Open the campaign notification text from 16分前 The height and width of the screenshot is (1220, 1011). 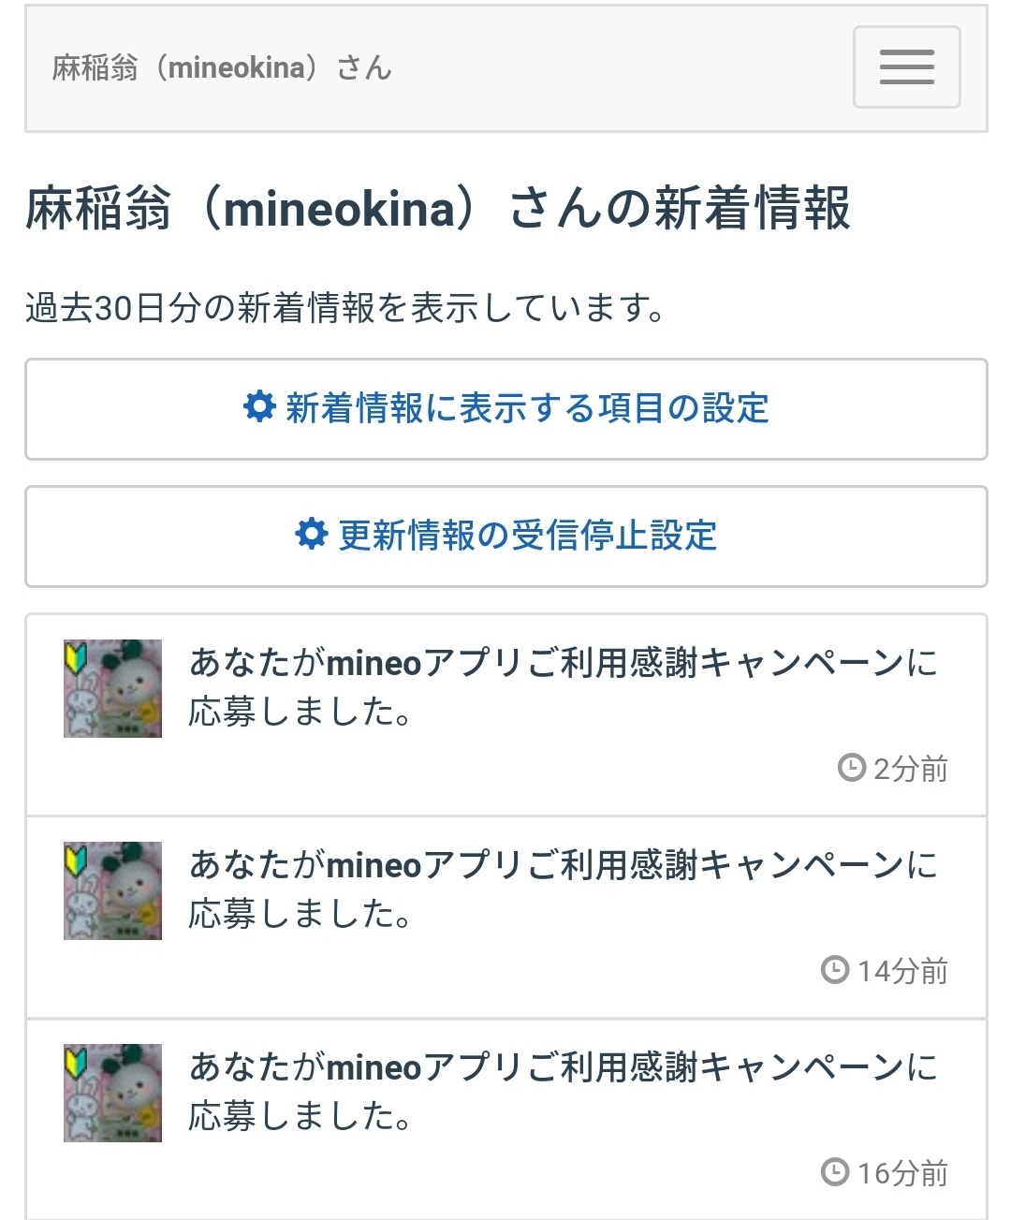562,1092
